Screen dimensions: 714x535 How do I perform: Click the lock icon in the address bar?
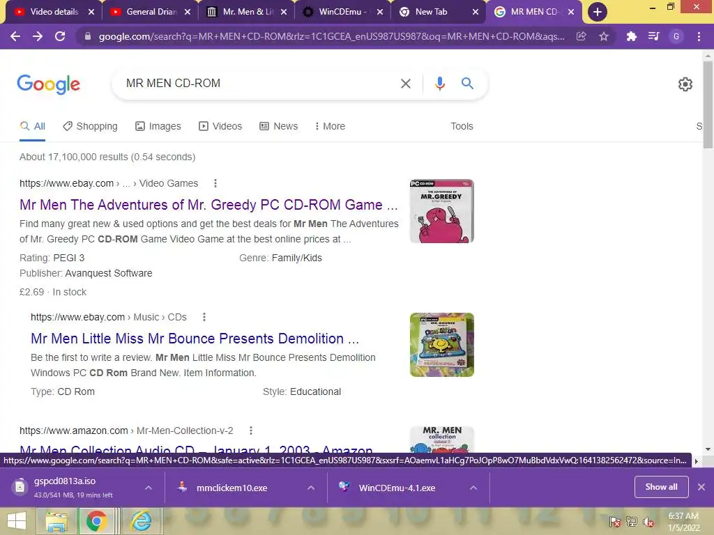(88, 36)
